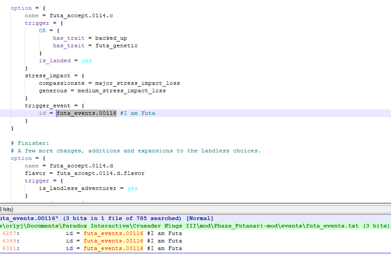Click the second 'option' keyword below Finisher comment
Viewport: 391px width, 254px height.
tap(21, 158)
